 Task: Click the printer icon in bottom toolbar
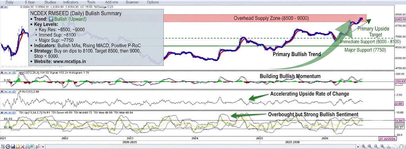[27, 146]
